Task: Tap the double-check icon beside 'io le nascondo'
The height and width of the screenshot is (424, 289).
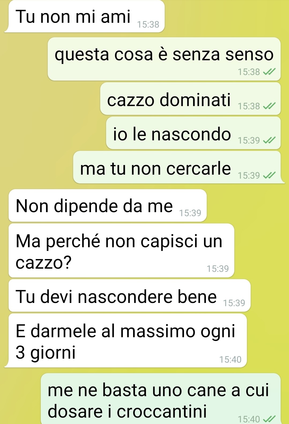Action: point(269,140)
